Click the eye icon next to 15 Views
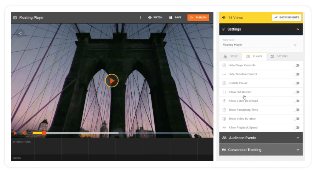Image resolution: width=317 pixels, height=172 pixels. 224,18
